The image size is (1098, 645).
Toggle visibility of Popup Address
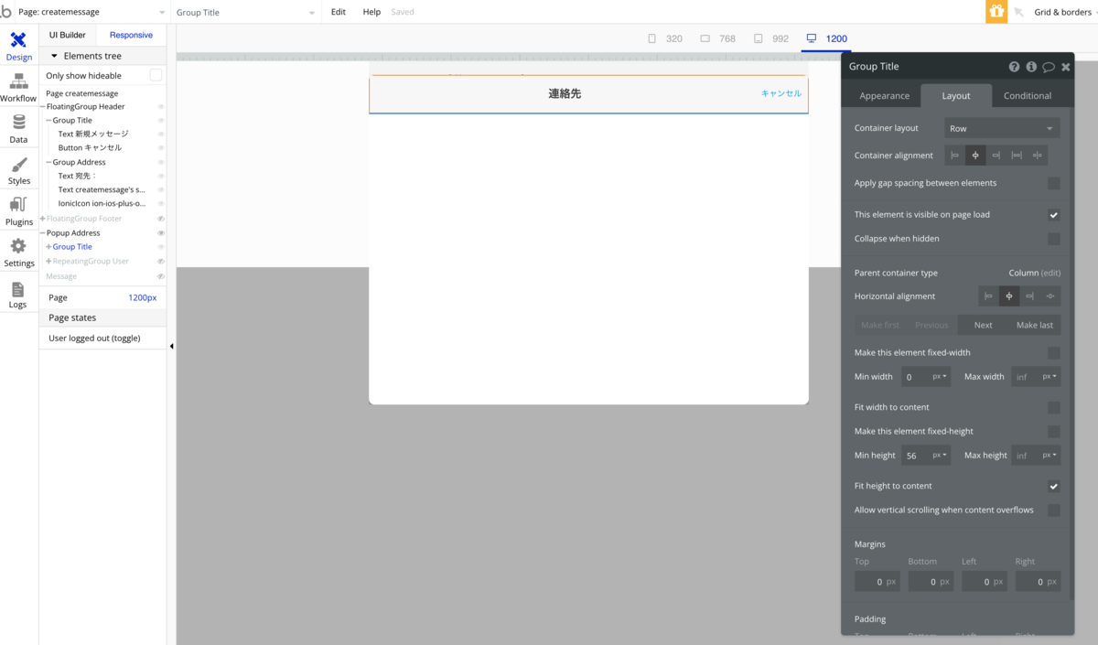pyautogui.click(x=161, y=233)
